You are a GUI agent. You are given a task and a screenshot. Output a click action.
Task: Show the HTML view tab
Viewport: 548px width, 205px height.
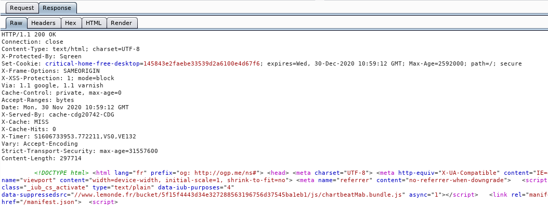coord(94,23)
